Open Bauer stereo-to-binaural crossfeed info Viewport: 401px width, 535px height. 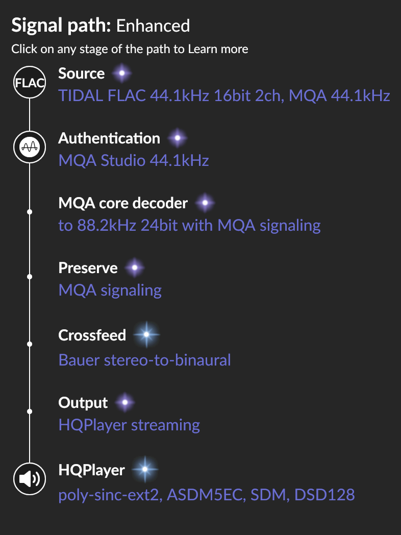[144, 360]
